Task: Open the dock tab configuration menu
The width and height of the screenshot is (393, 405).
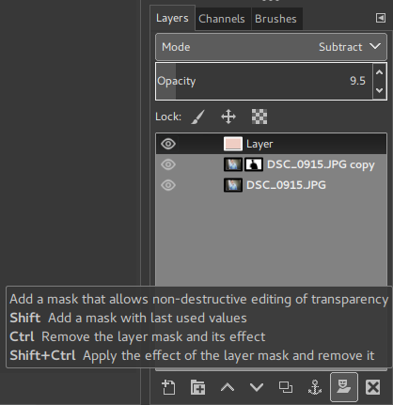Action: (x=381, y=18)
